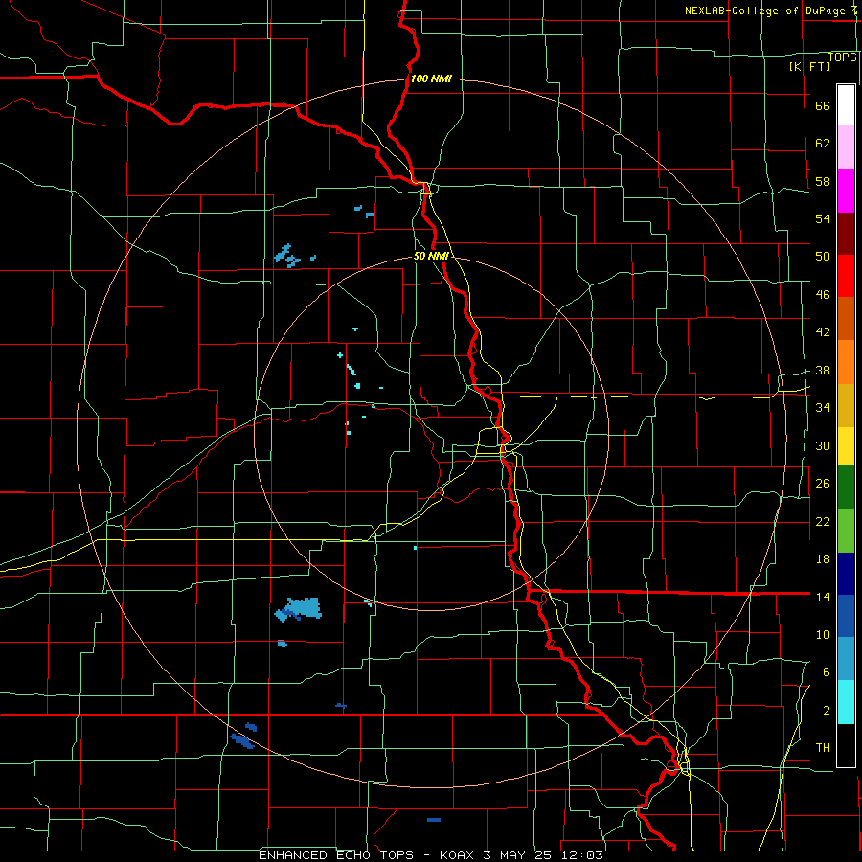The height and width of the screenshot is (862, 862).
Task: Select the 10 legend value
Action: coord(823,634)
